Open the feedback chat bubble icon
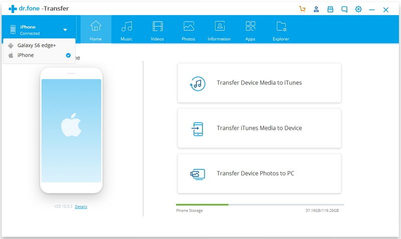This screenshot has height=239, width=401. click(x=344, y=10)
